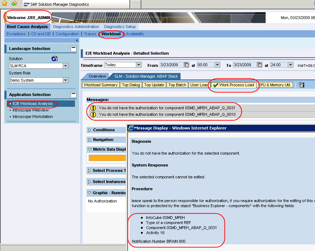The width and height of the screenshot is (315, 251).
Task: Click the From date input field
Action: point(171,65)
